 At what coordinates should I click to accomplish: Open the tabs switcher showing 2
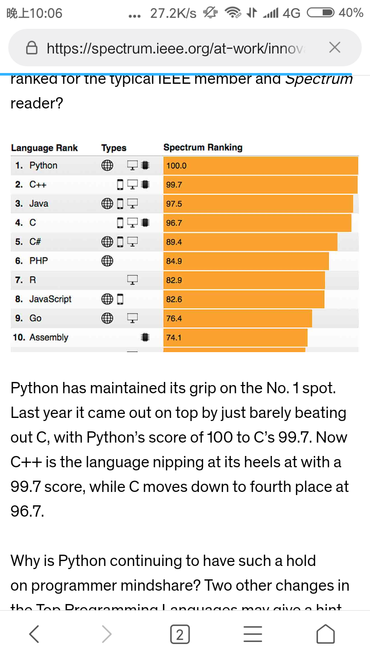(179, 635)
